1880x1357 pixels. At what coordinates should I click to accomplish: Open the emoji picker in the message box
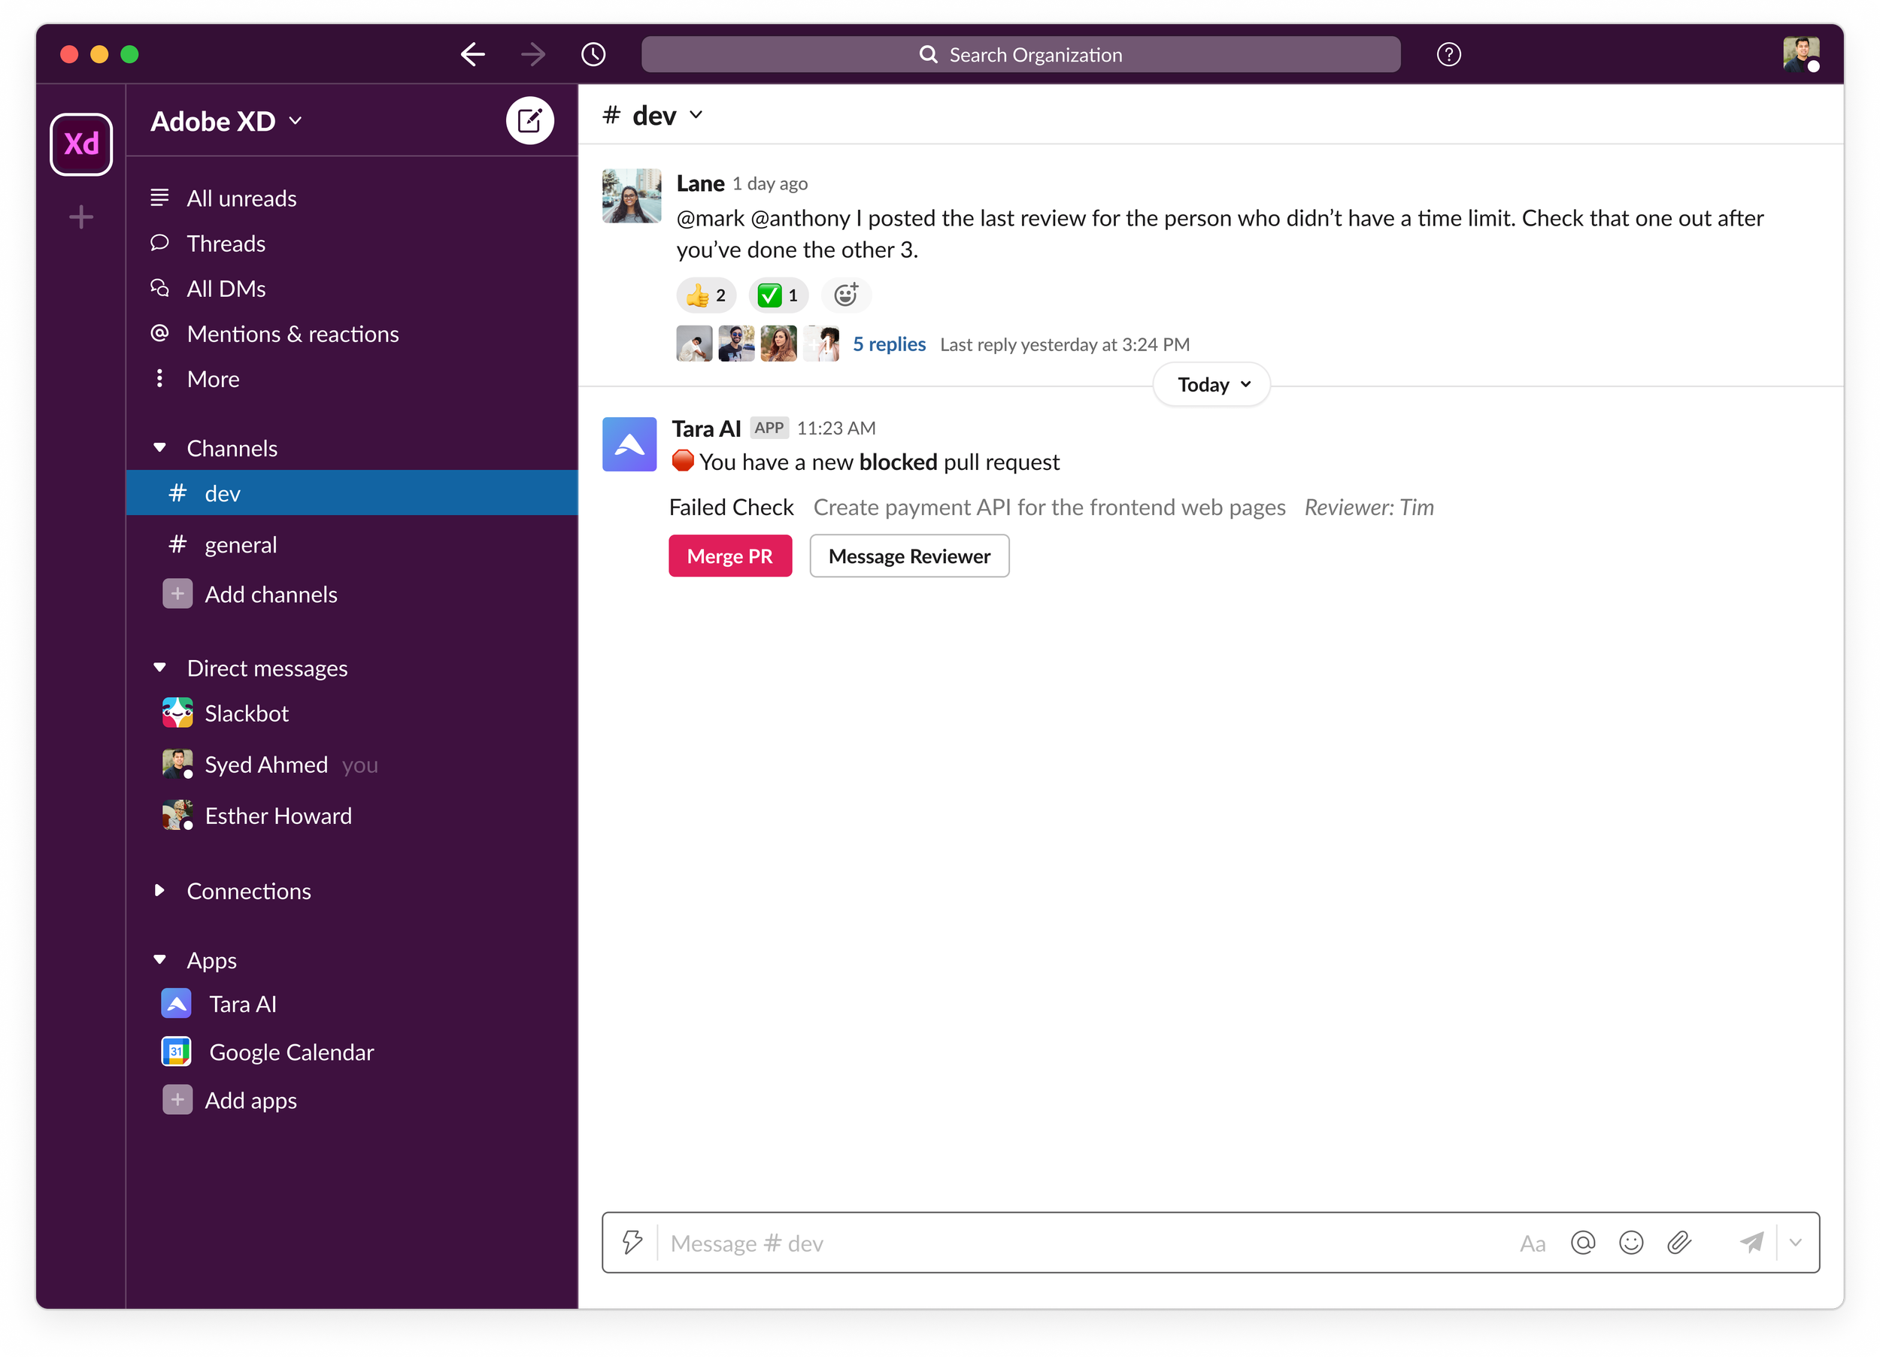(x=1631, y=1242)
